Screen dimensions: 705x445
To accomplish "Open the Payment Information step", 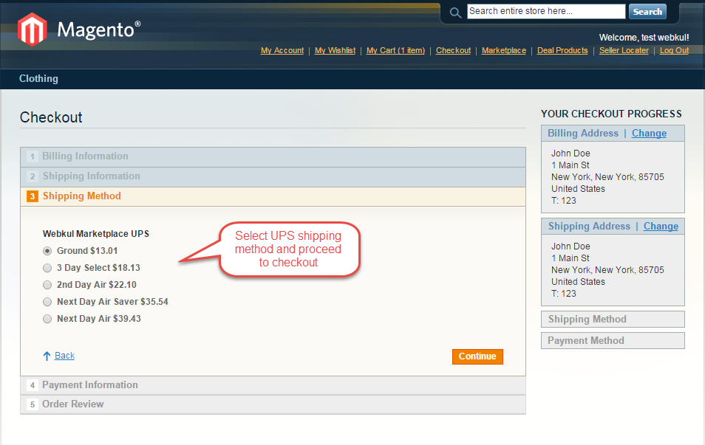I will point(273,385).
